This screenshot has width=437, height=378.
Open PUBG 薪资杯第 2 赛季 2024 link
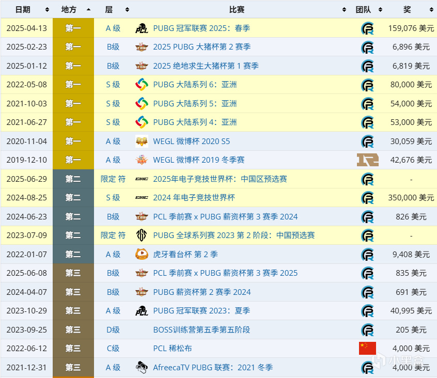tap(202, 292)
